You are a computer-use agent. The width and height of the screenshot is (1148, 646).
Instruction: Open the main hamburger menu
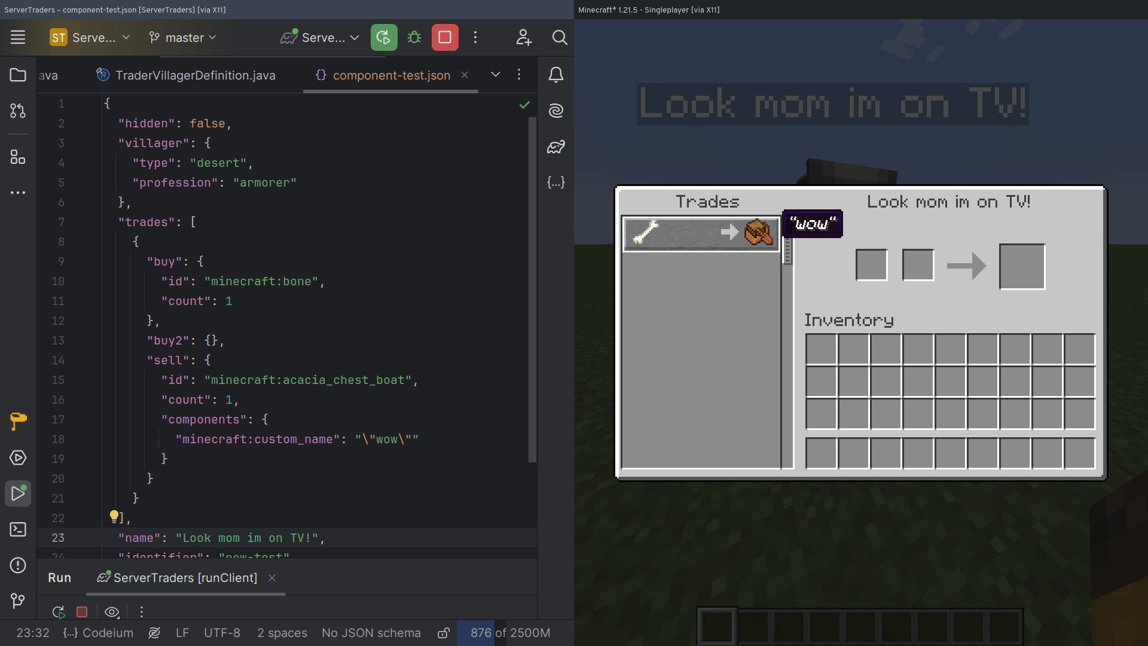click(x=18, y=37)
